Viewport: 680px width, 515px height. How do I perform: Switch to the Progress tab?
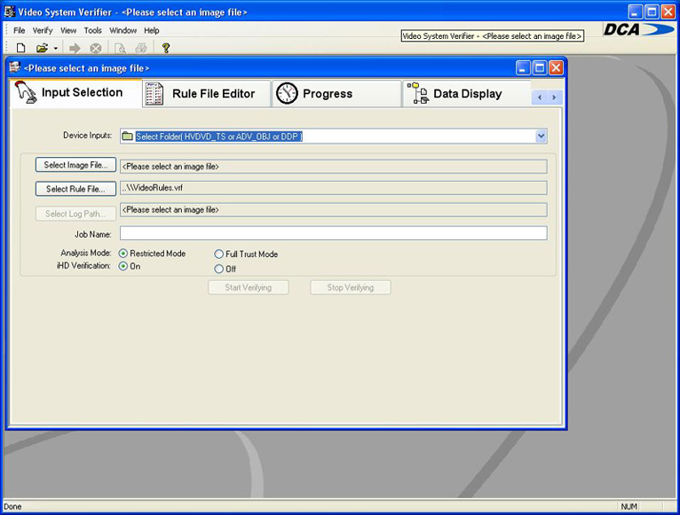[x=336, y=94]
